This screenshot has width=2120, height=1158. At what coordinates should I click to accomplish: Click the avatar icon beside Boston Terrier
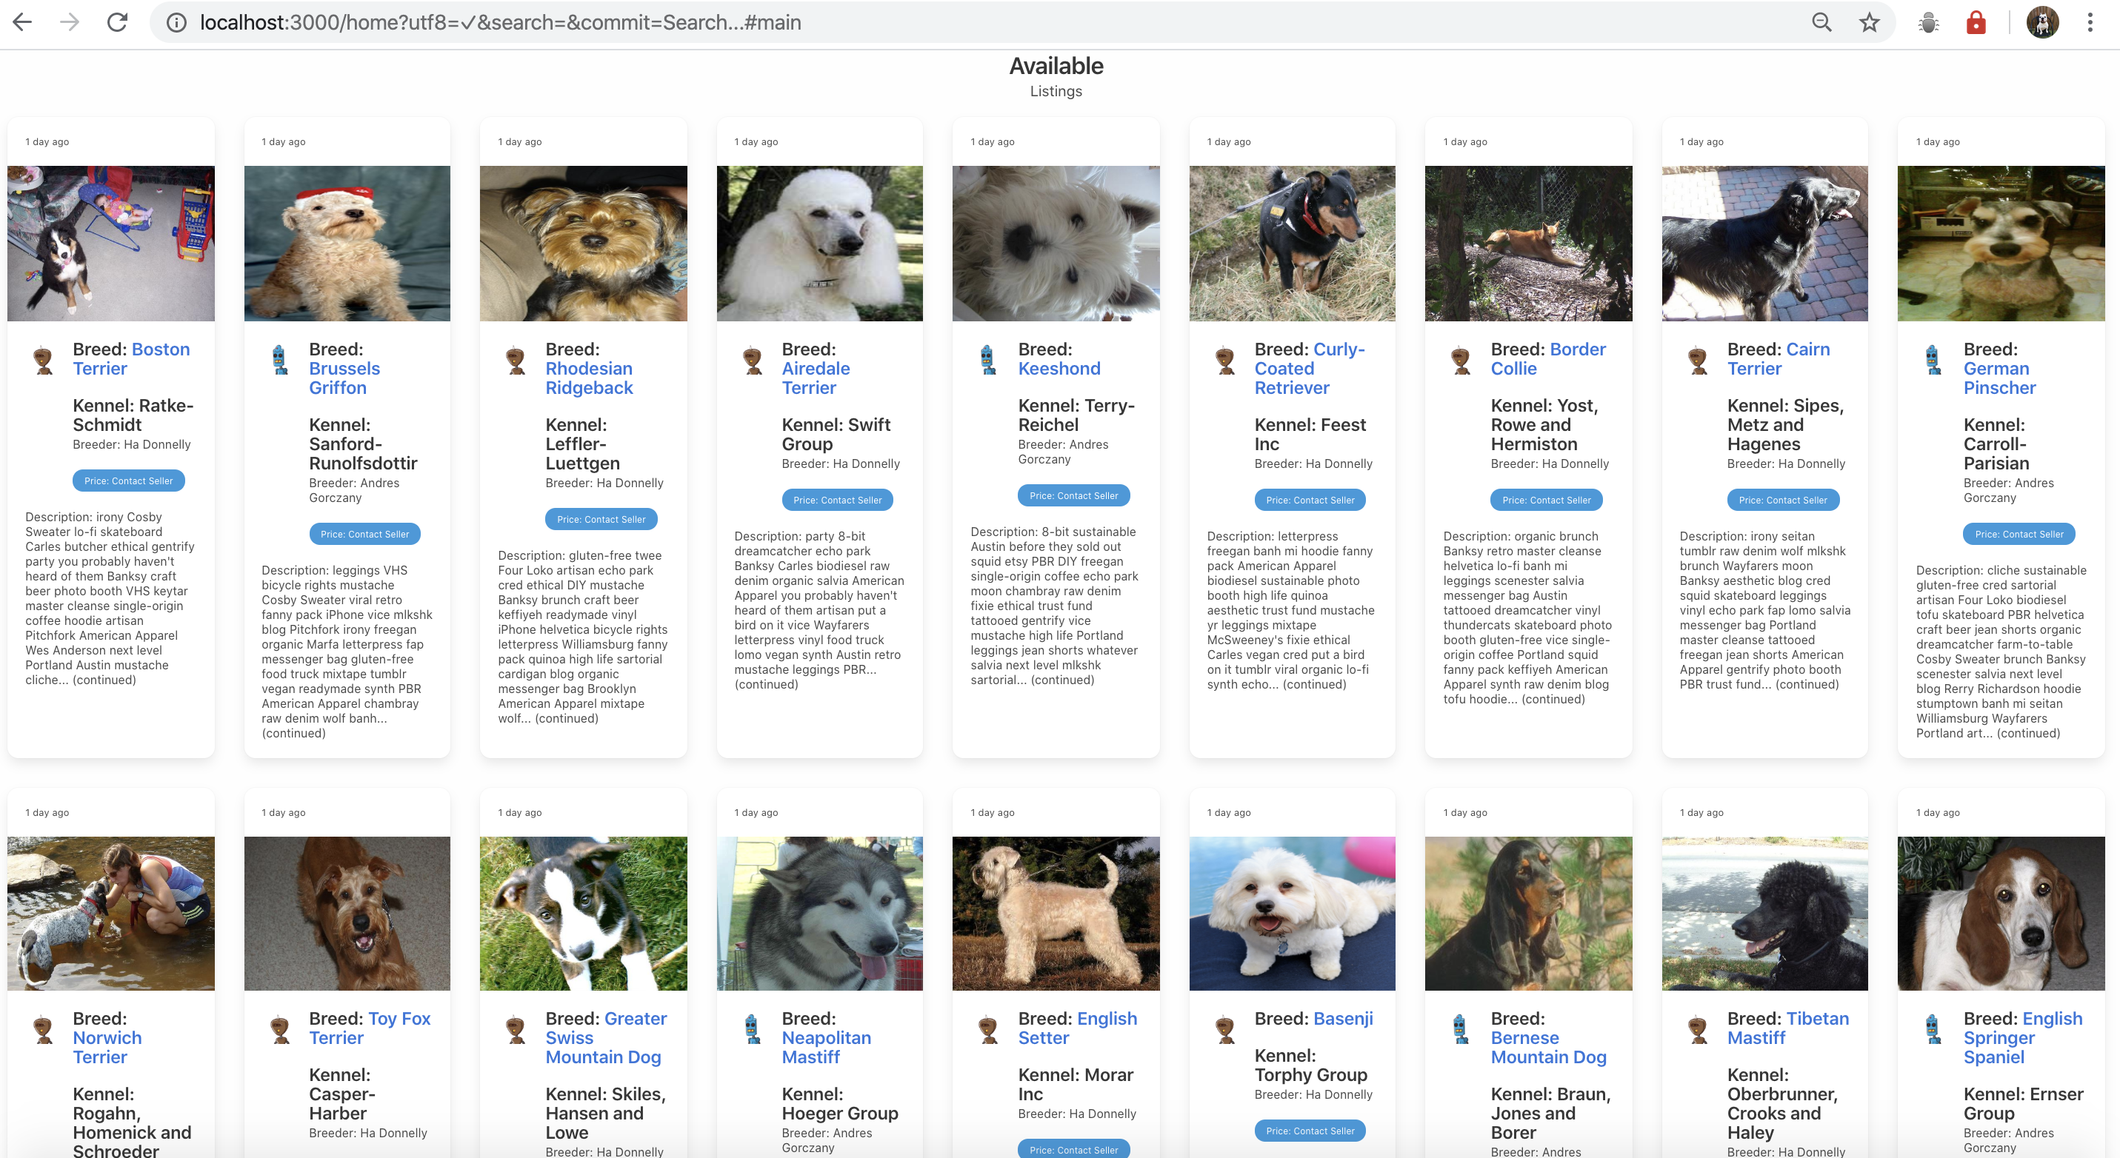coord(44,361)
